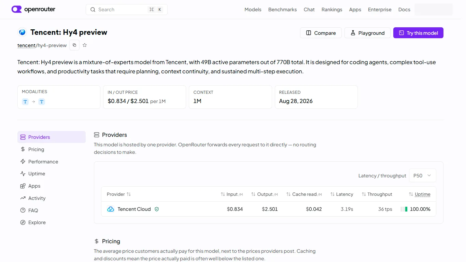Click the $0.834 input price cell
The image size is (466, 262).
pyautogui.click(x=235, y=209)
